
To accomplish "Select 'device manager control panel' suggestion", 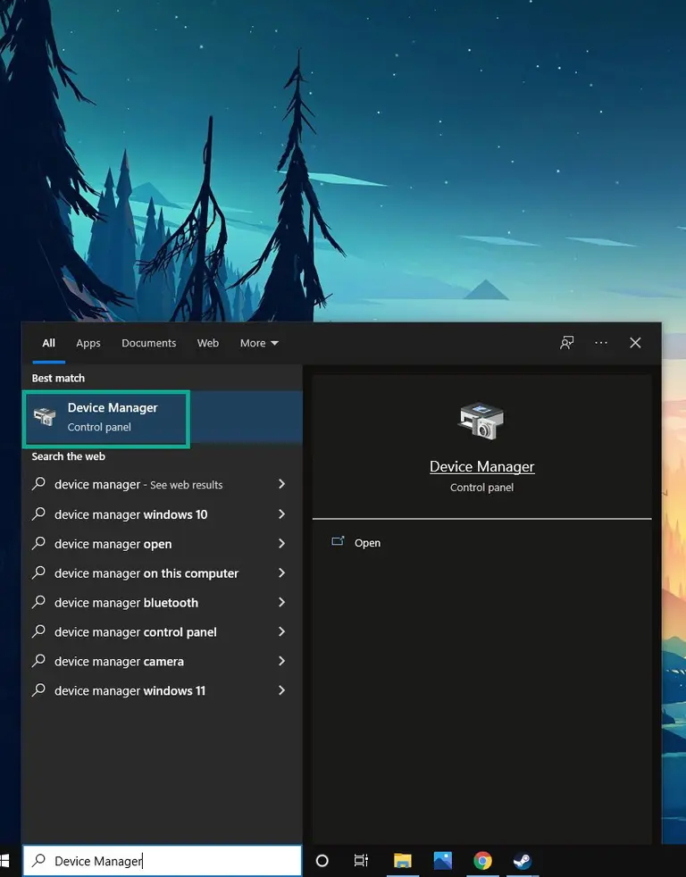I will (163, 632).
